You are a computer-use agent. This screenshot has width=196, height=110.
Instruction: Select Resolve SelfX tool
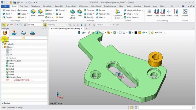(103, 14)
